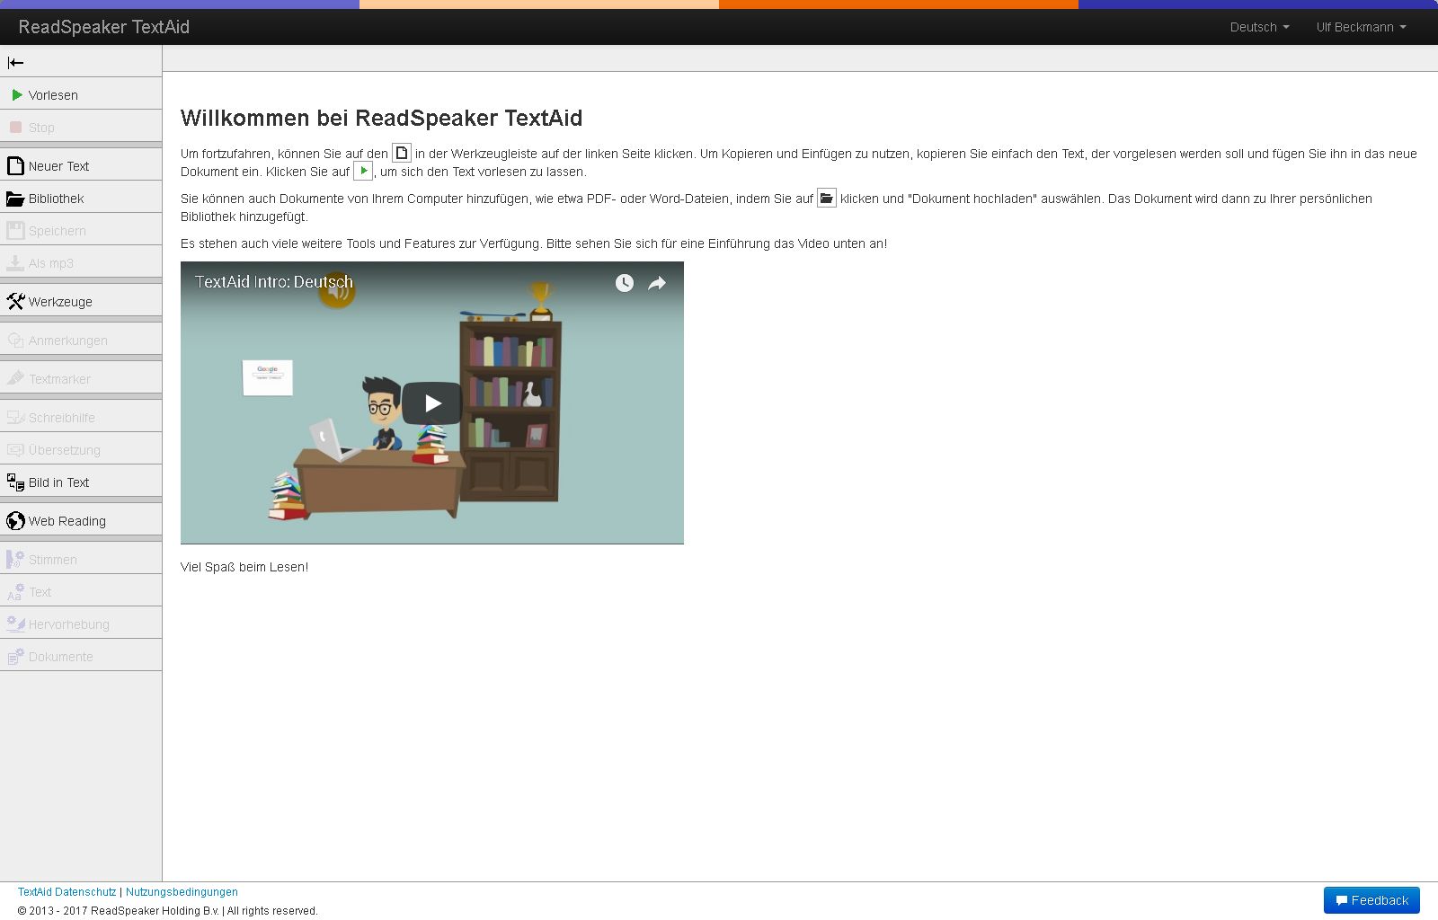Image resolution: width=1438 pixels, height=920 pixels.
Task: Click the Stop playback button
Action: click(81, 127)
